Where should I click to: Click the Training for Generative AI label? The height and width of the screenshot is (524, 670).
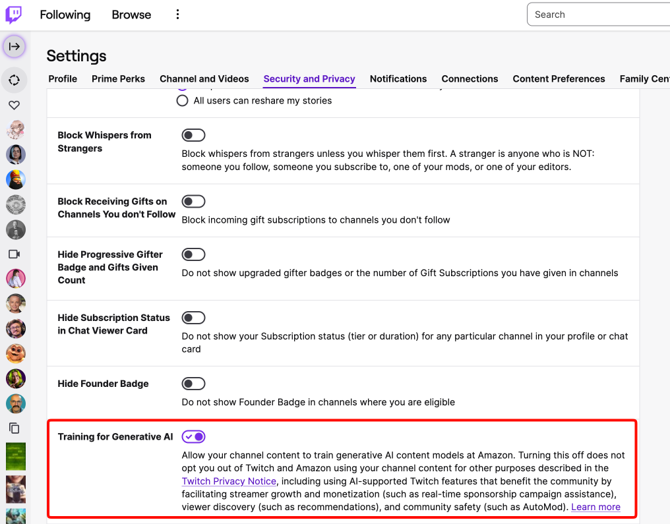115,437
